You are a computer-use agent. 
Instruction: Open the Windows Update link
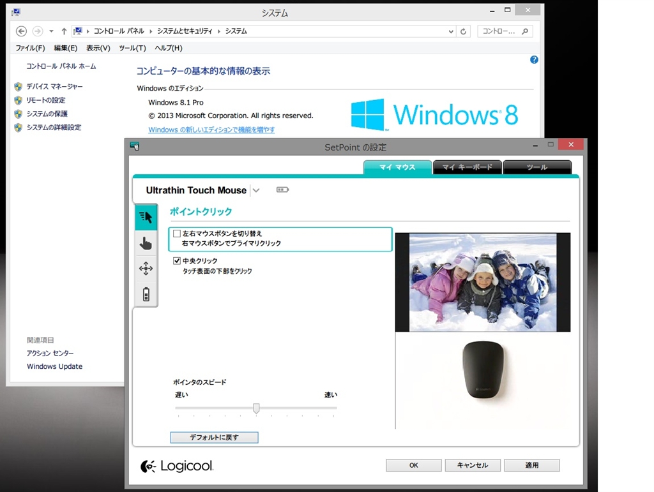(x=55, y=366)
